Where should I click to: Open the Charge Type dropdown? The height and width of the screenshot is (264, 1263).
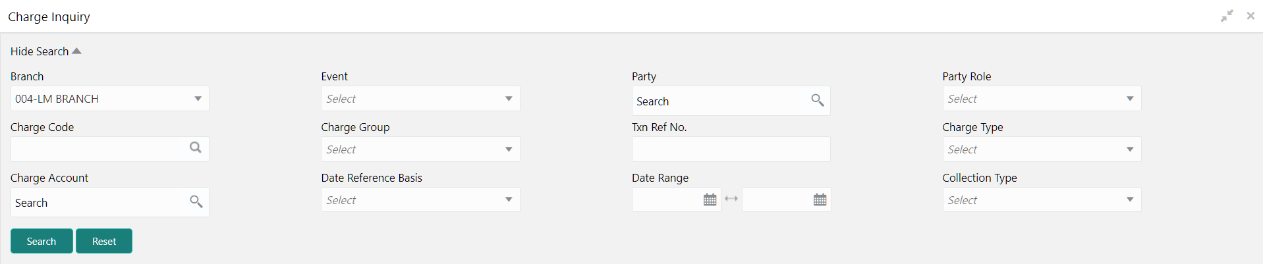pos(1042,149)
